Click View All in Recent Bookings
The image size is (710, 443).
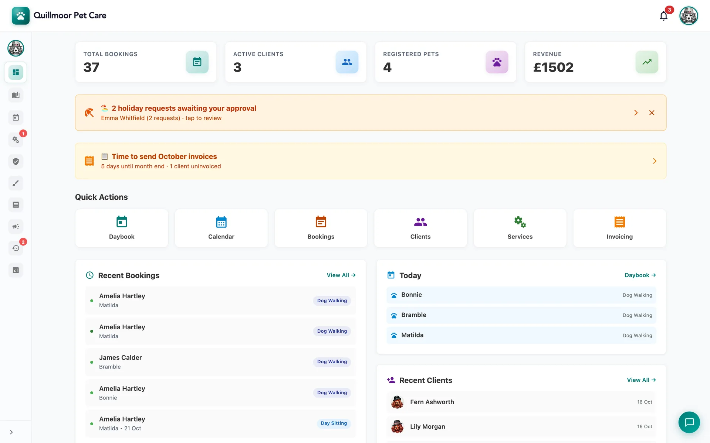341,275
